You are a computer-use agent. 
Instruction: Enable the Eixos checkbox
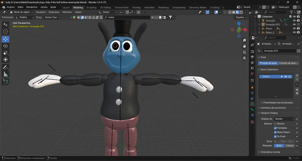tap(275, 141)
